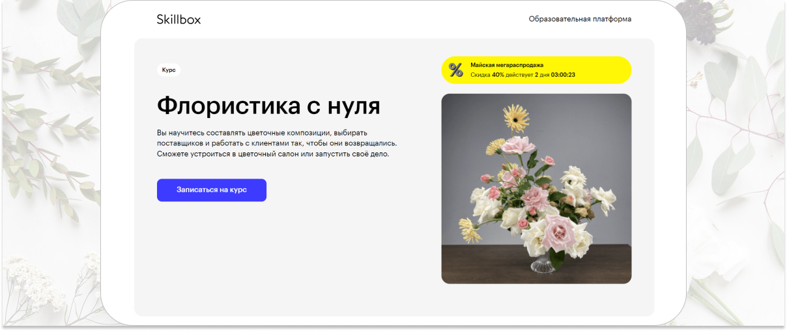The image size is (787, 331).
Task: Click the Skillbox logo
Action: pos(179,20)
